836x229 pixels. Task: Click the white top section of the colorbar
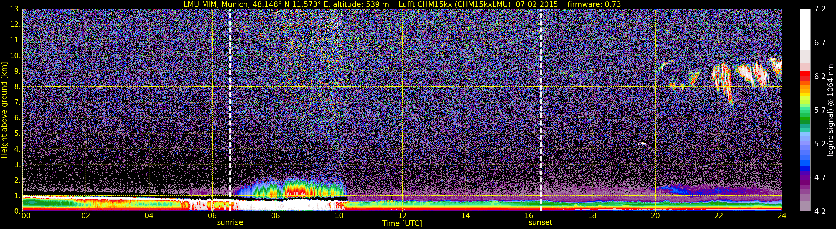(x=805, y=29)
